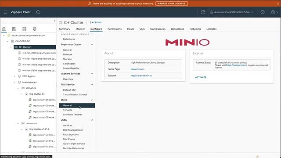Collapse the inventory navigator panel
This screenshot has height=158, width=281.
click(x=54, y=21)
